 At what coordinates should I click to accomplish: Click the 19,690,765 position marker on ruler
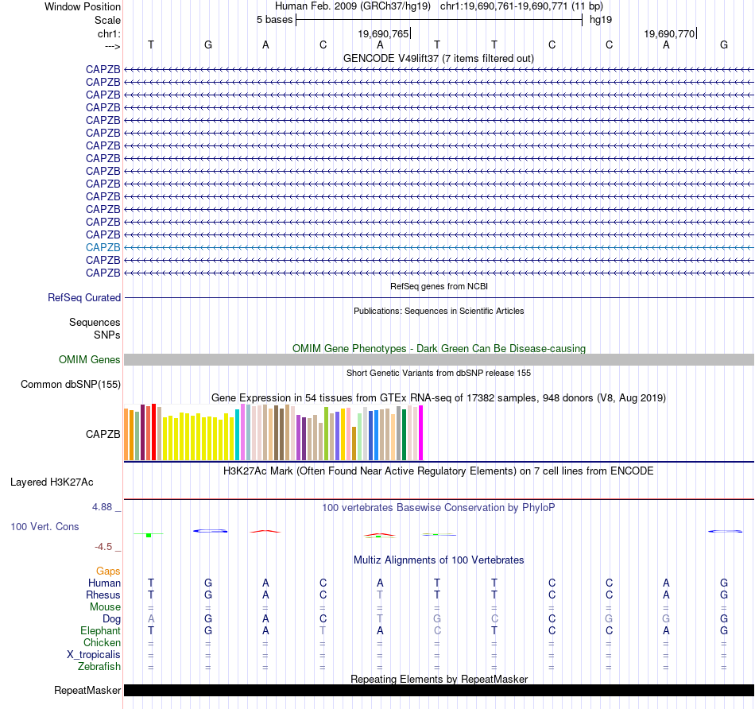[384, 33]
